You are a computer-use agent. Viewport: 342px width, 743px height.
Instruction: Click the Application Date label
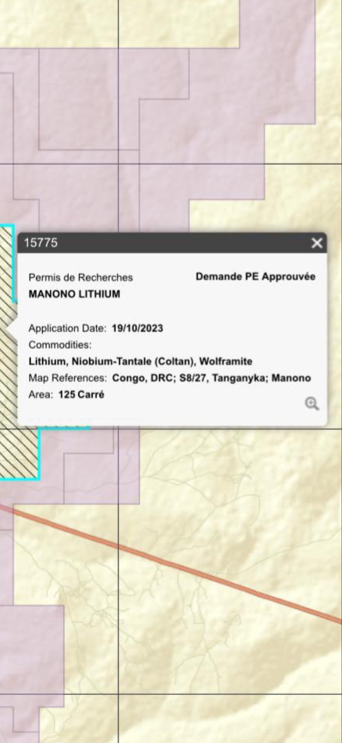pos(67,328)
